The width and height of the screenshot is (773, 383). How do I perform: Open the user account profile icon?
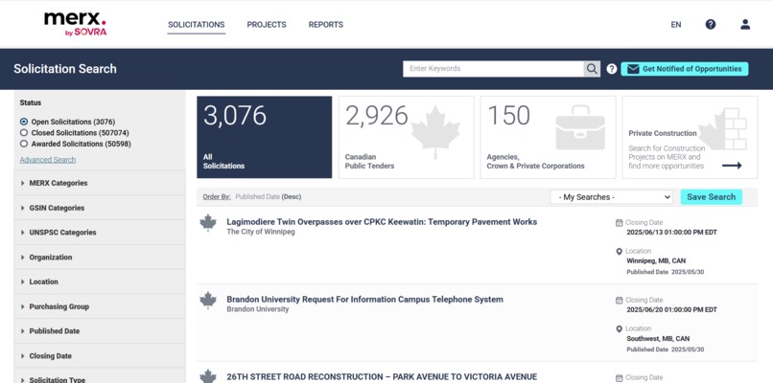click(x=745, y=24)
